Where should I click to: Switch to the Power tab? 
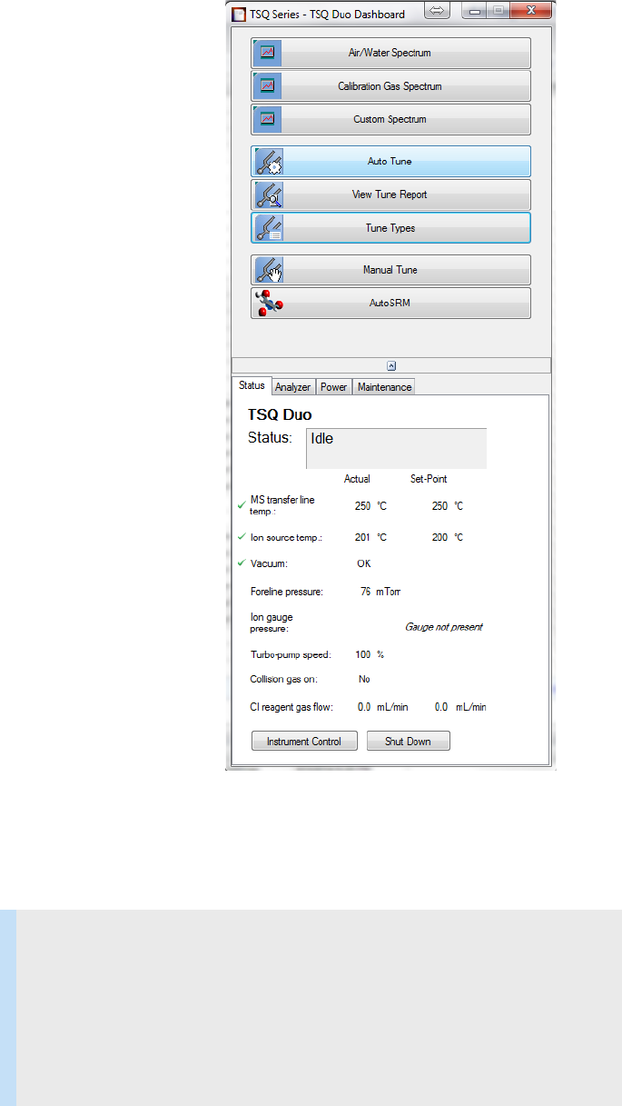(x=333, y=387)
